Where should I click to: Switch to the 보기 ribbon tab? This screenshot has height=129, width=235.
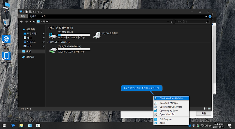tap(43, 16)
